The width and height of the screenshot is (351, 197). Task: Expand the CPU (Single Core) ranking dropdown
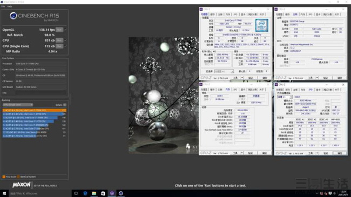(x=18, y=105)
